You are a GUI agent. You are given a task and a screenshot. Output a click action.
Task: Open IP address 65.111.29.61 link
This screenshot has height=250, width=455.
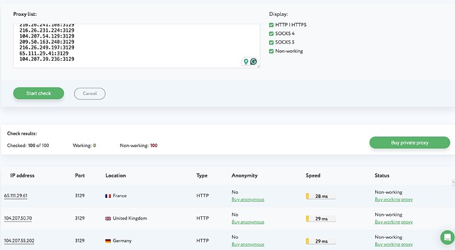point(16,196)
